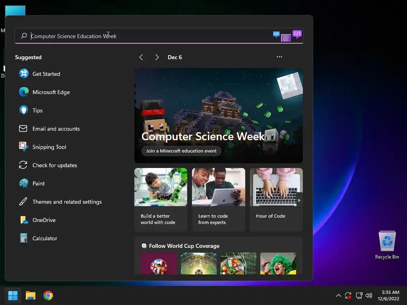
Task: Click the sync status tray icon
Action: click(x=348, y=295)
